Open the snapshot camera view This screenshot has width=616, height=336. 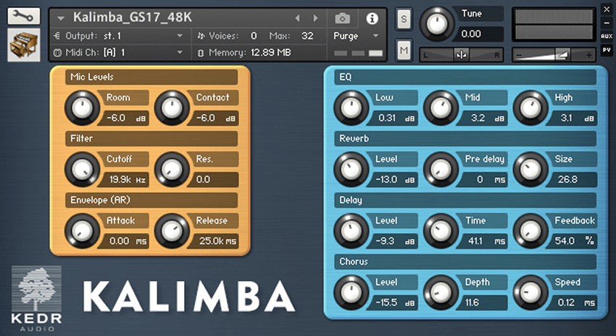tap(342, 18)
